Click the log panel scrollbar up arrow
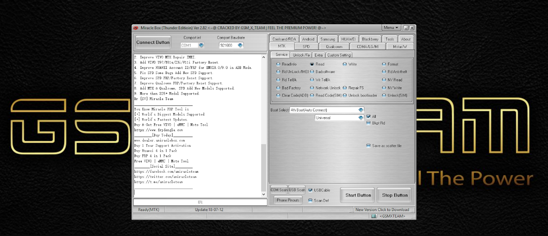The image size is (548, 236). point(264,57)
